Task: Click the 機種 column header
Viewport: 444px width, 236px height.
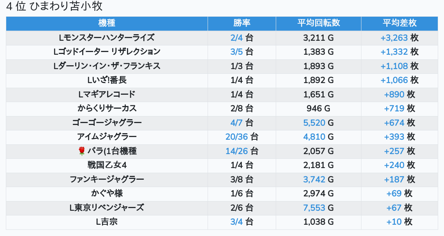Action: tap(107, 23)
